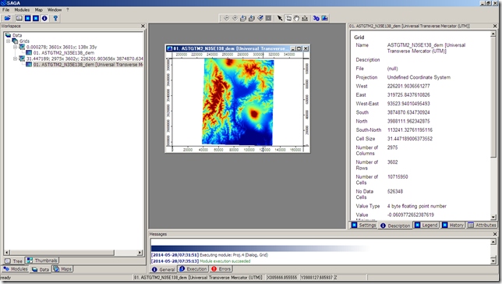Select the first 01. ASTGTM2_N35E138_dem grid row

click(63, 53)
